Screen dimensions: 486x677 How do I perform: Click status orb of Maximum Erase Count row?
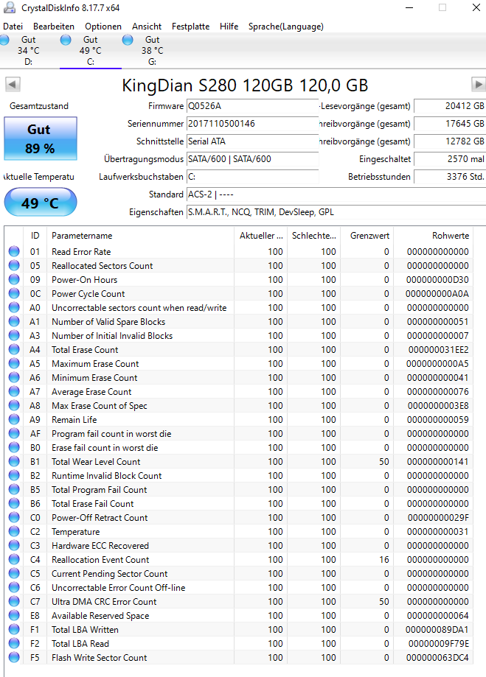(14, 363)
